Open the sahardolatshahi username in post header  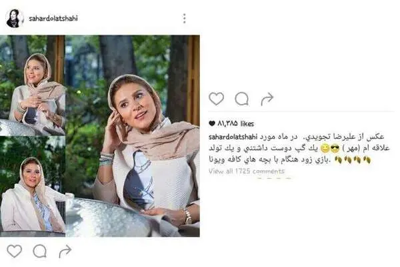53,19
